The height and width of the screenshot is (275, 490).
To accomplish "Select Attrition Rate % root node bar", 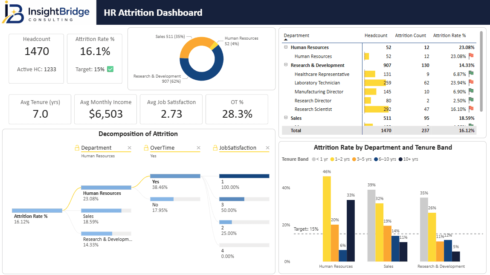I will point(37,211).
